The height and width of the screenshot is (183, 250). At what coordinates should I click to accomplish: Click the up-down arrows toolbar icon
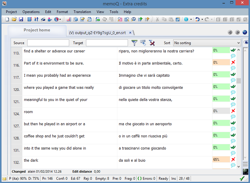tap(36, 19)
